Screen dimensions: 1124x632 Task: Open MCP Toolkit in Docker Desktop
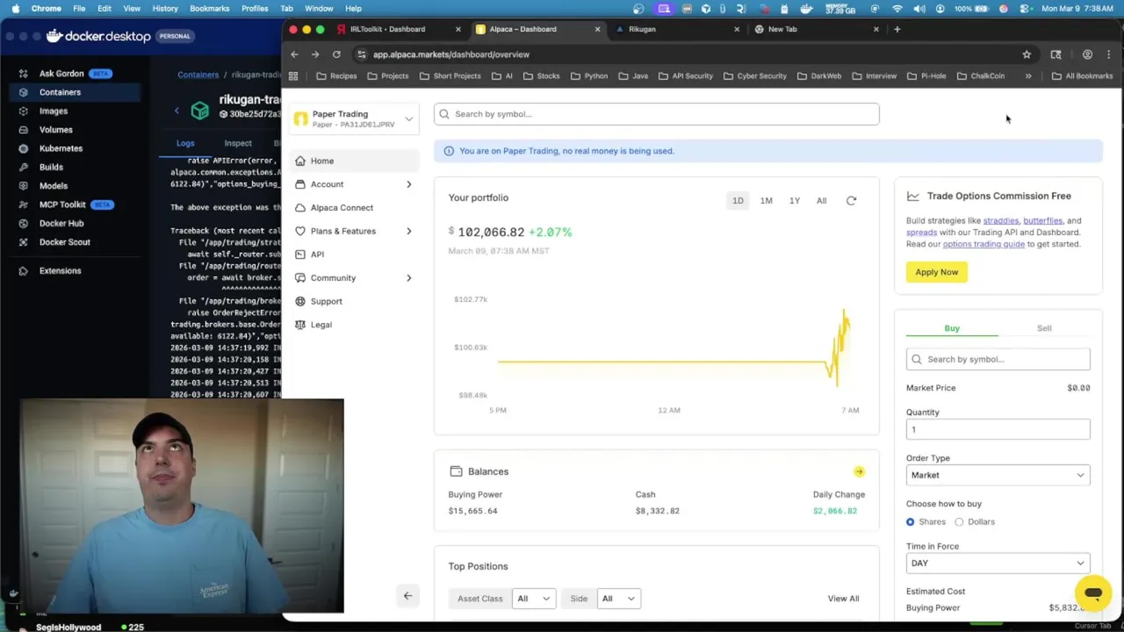tap(62, 205)
